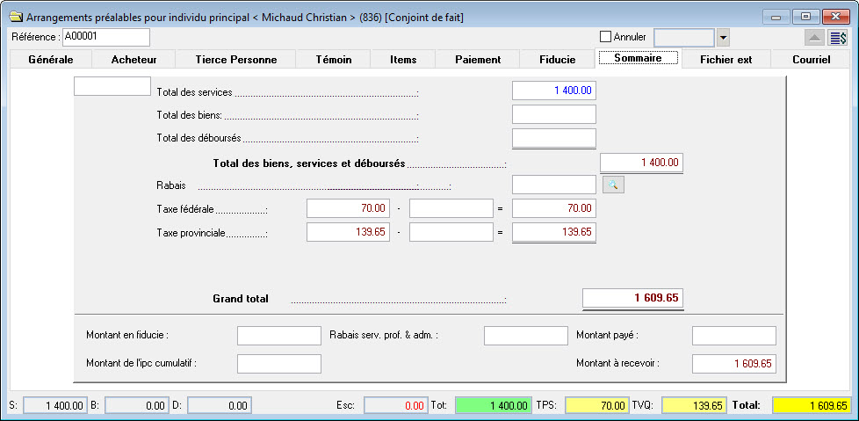Switch to the Courriel tab
This screenshot has width=859, height=421.
click(x=811, y=60)
